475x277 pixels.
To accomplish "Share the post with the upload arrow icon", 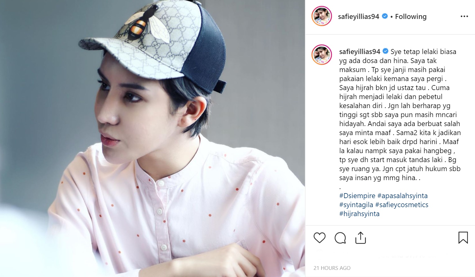I will coord(361,238).
